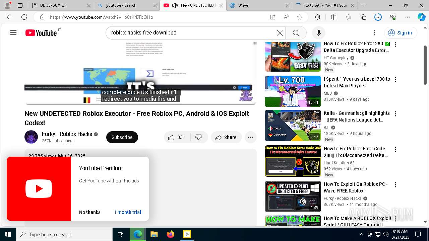Open Edge extensions puzzle icon

317,17
